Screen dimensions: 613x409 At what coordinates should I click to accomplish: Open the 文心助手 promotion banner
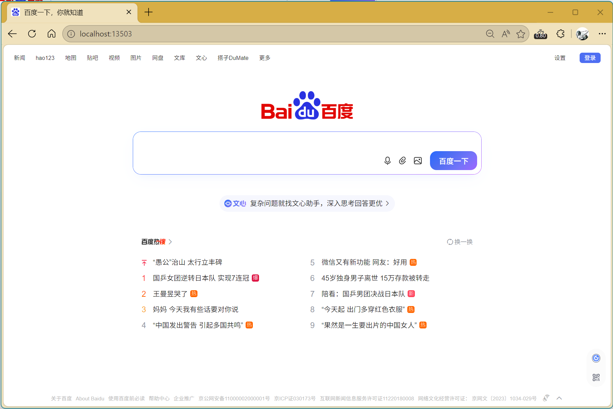coord(307,203)
